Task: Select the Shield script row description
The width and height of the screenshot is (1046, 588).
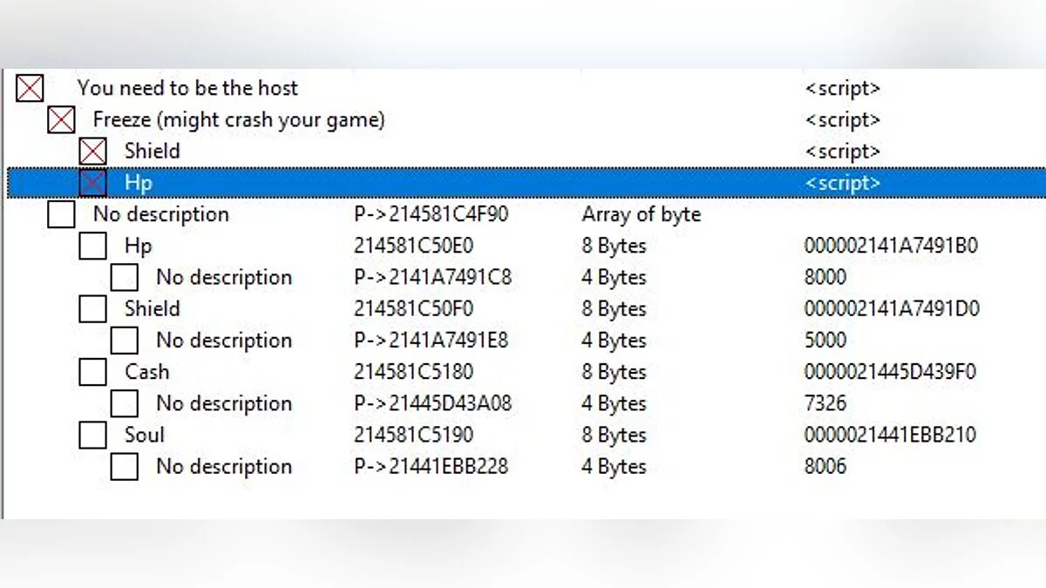Action: [152, 151]
